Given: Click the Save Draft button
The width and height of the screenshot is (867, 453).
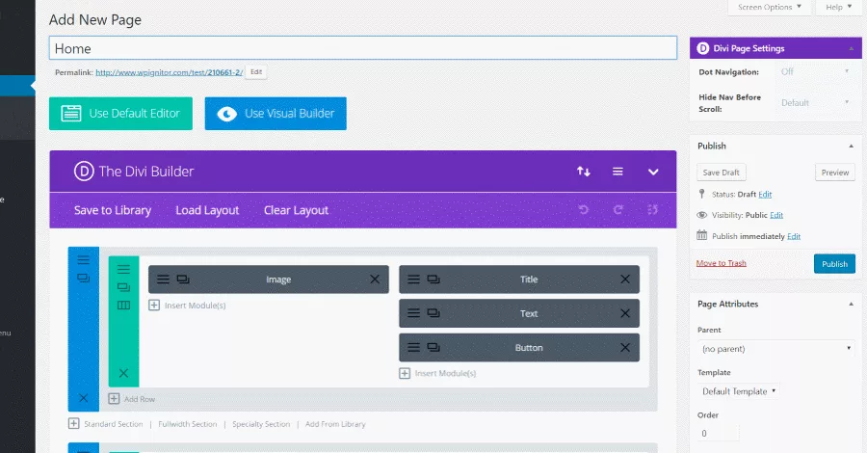Looking at the screenshot, I should pyautogui.click(x=721, y=173).
